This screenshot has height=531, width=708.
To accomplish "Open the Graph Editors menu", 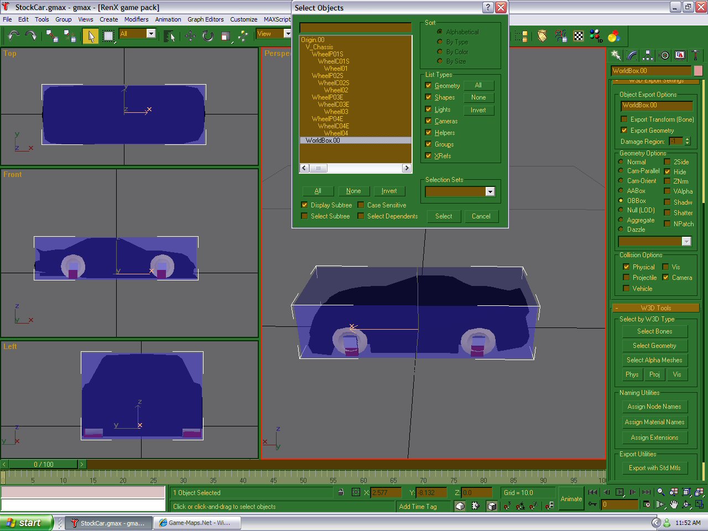I will click(205, 19).
